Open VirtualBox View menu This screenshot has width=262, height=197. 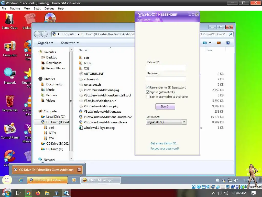(27, 8)
